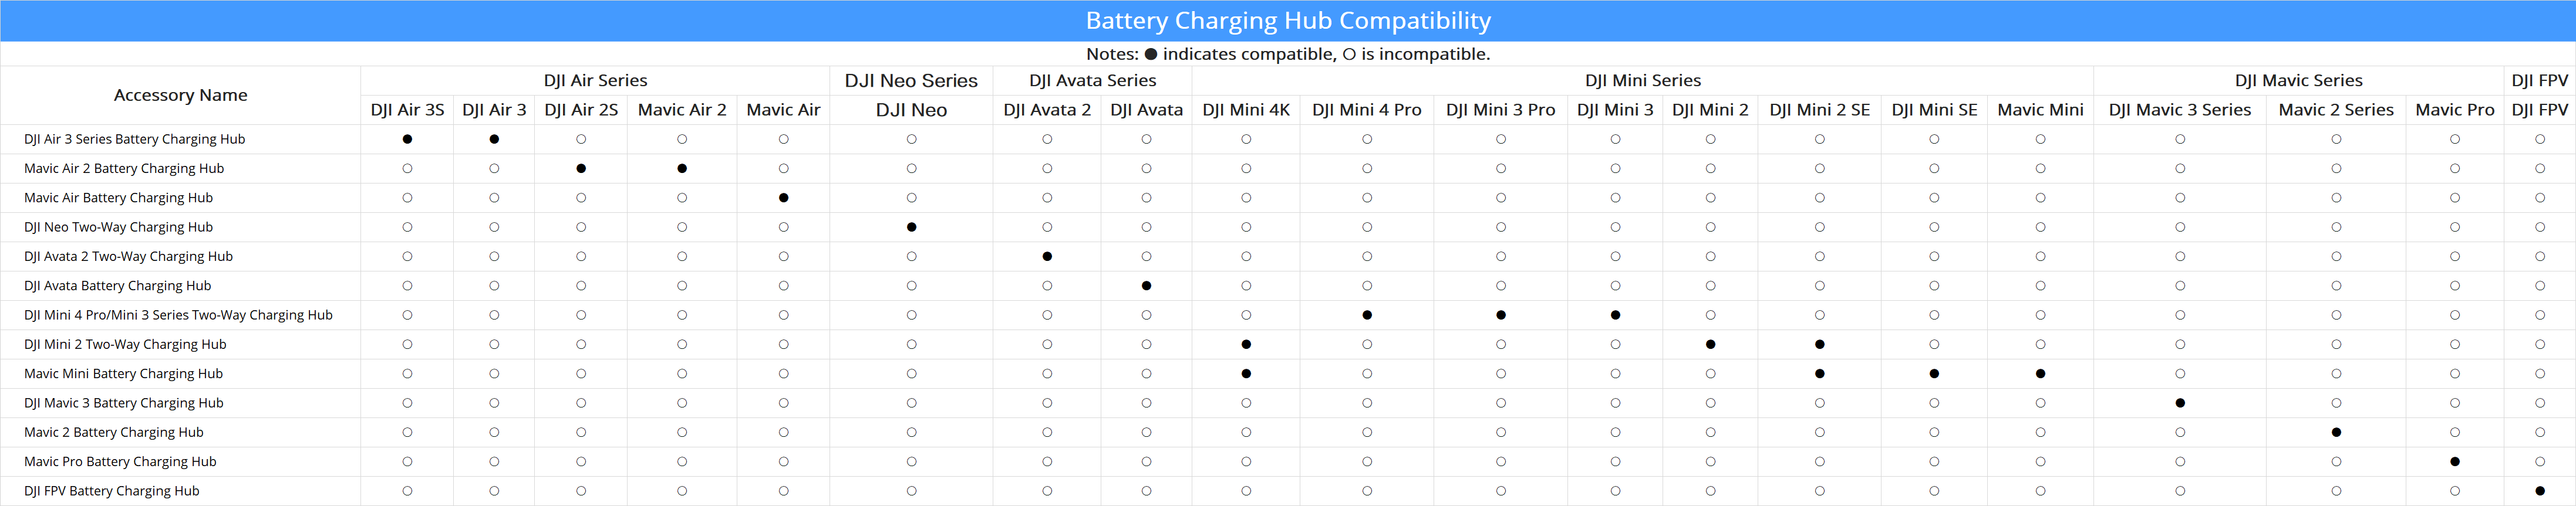Click filled dot for DJI Avata 2 Two-Way Charging Hub

tap(1047, 256)
